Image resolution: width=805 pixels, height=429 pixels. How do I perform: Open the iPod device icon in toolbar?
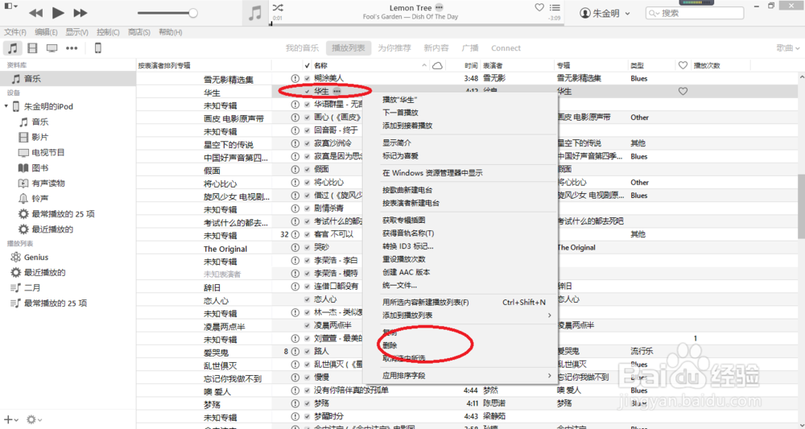coord(98,48)
